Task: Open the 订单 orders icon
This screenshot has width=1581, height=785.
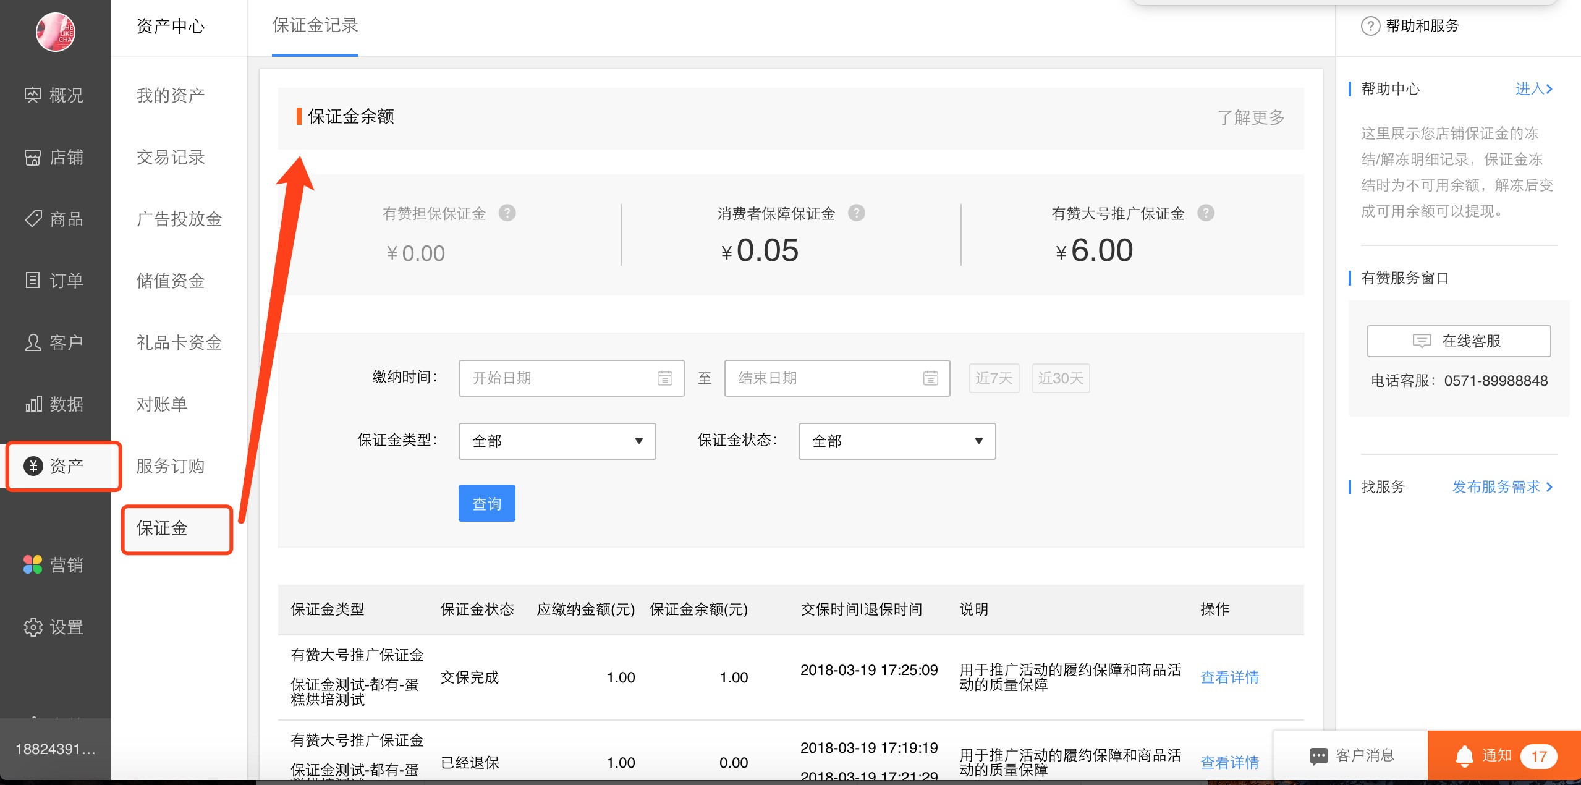Action: pos(33,281)
